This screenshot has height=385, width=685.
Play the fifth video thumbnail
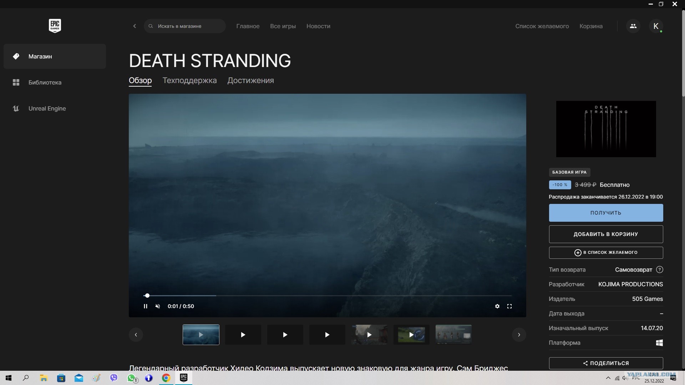point(369,335)
